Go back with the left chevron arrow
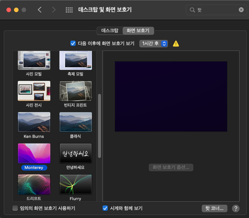The height and width of the screenshot is (218, 249). pyautogui.click(x=40, y=10)
